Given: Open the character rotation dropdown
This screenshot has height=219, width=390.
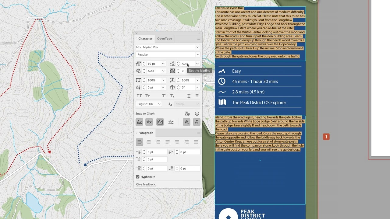Looking at the screenshot, I should 197,87.
